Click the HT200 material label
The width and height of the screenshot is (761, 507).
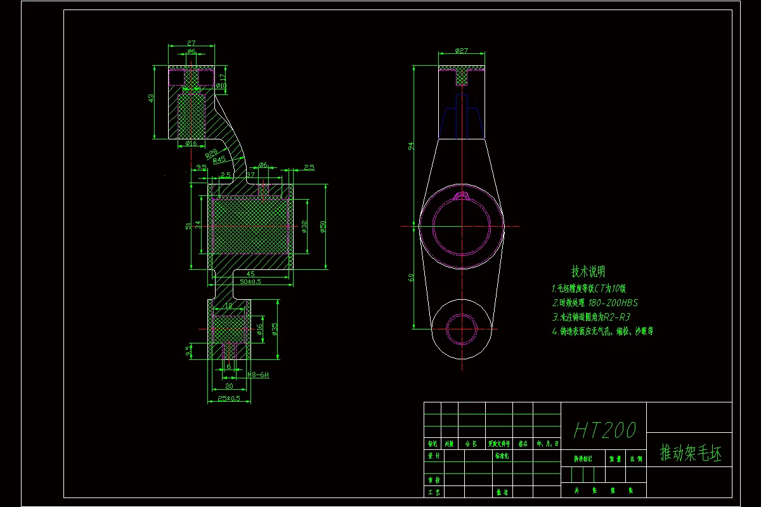click(x=604, y=430)
